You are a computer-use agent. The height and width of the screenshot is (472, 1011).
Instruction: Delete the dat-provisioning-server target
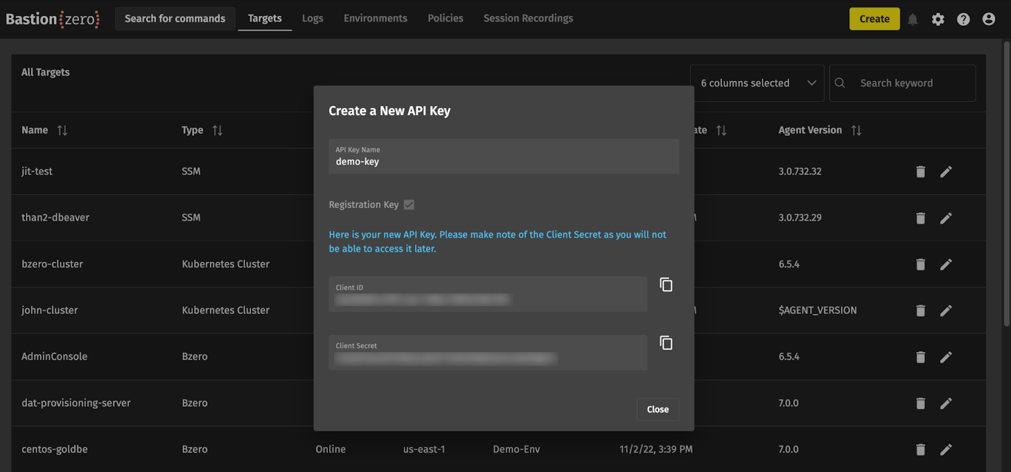[921, 403]
